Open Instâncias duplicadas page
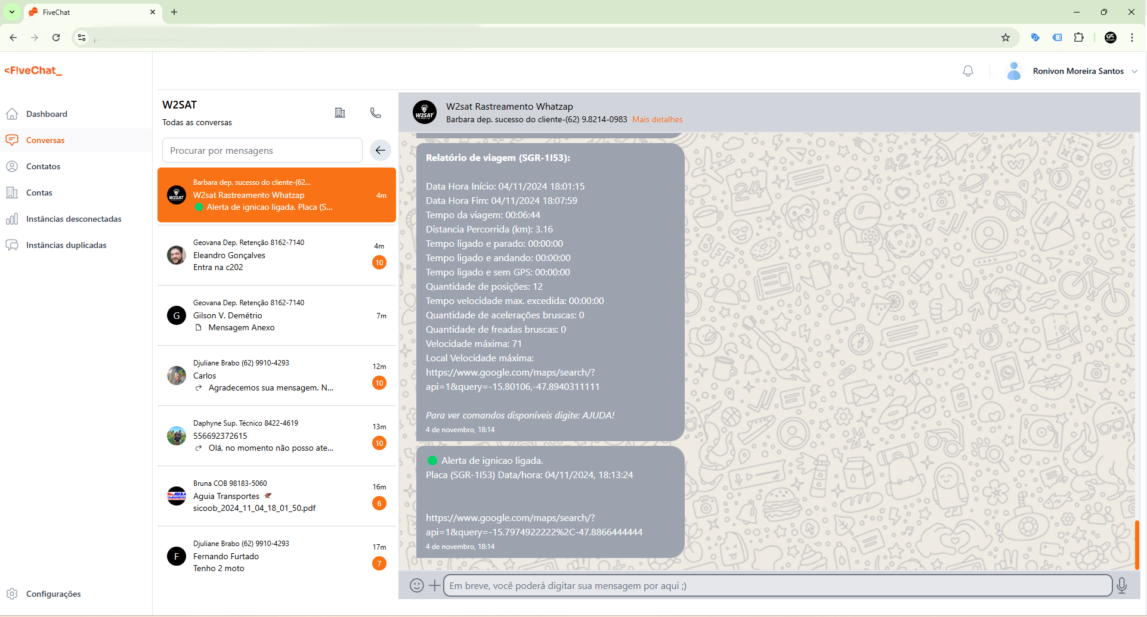Screen dimensions: 1147x617 tap(66, 245)
